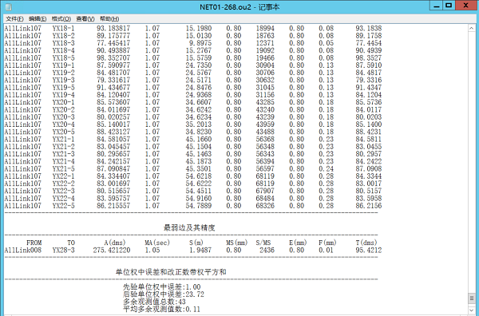Click the YX18-3 entry
The width and height of the screenshot is (479, 316).
[64, 43]
